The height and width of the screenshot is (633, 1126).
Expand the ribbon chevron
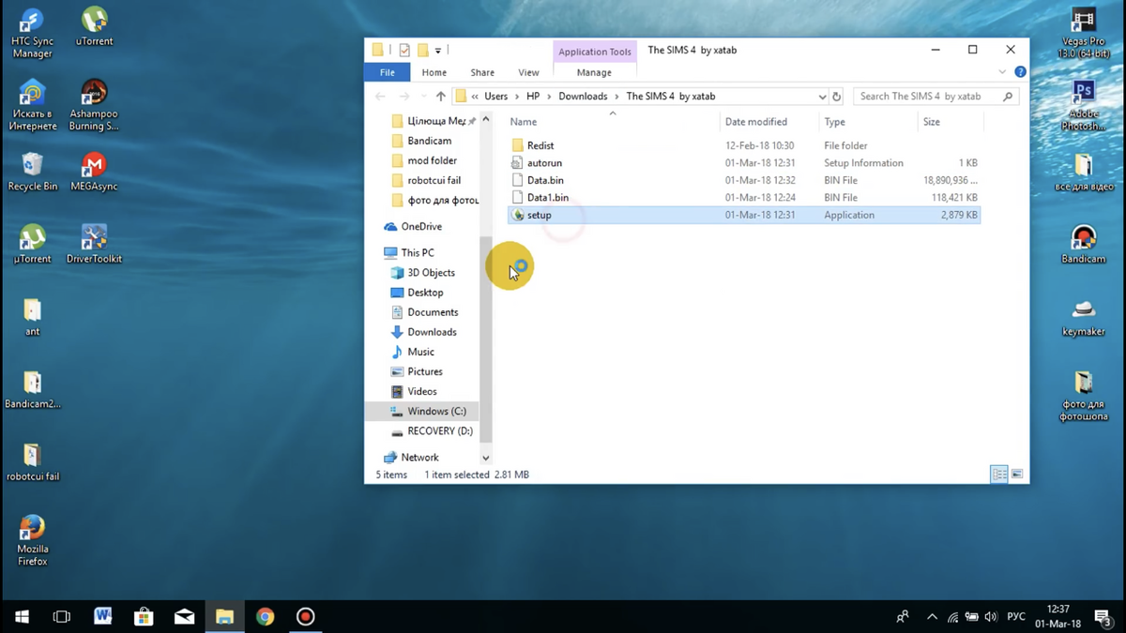click(1004, 72)
